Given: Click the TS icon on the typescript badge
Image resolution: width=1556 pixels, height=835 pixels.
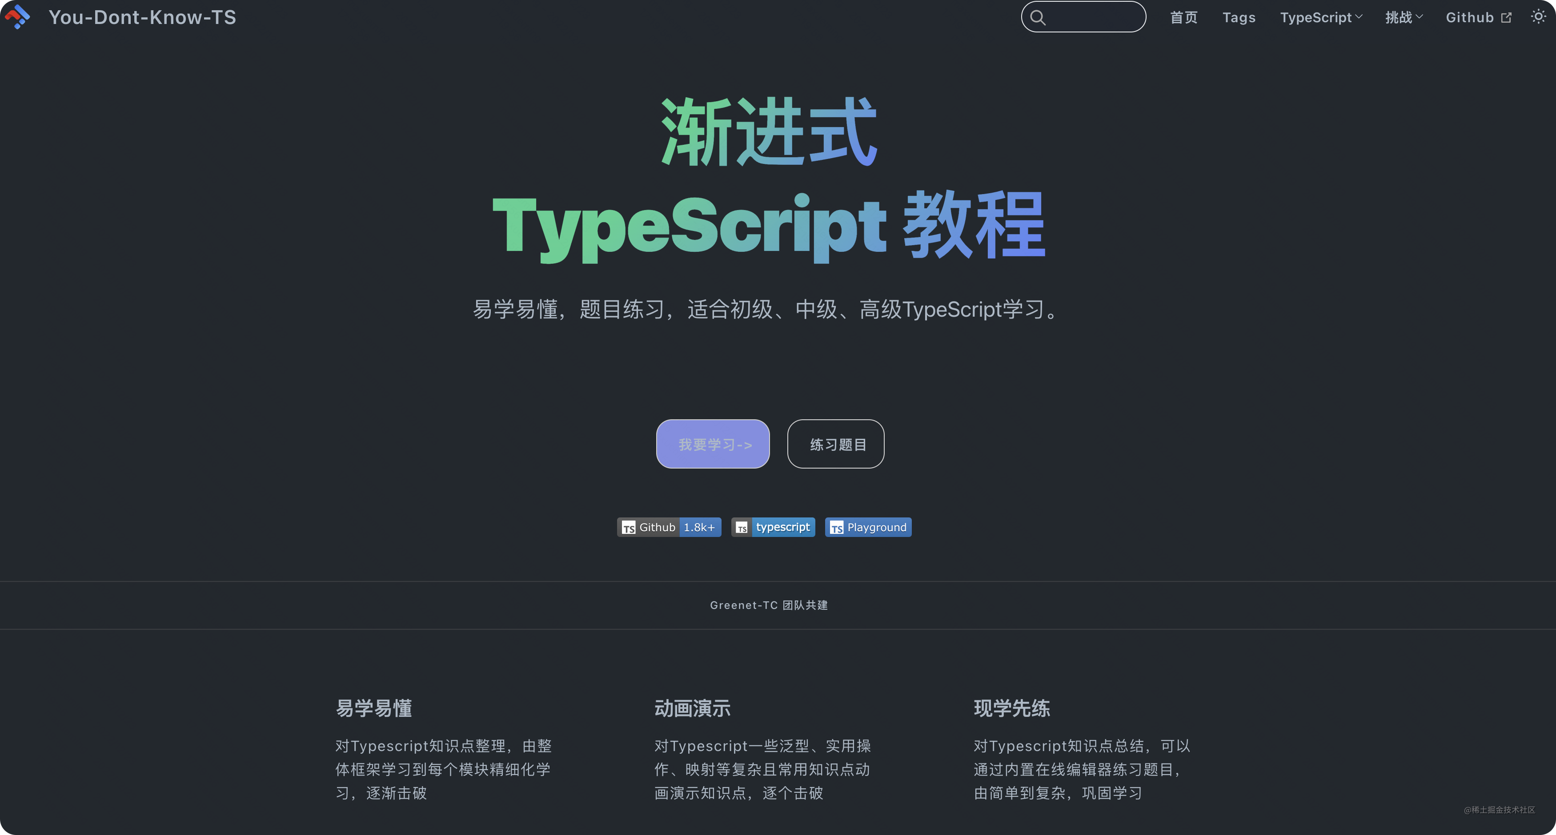Looking at the screenshot, I should pyautogui.click(x=742, y=527).
